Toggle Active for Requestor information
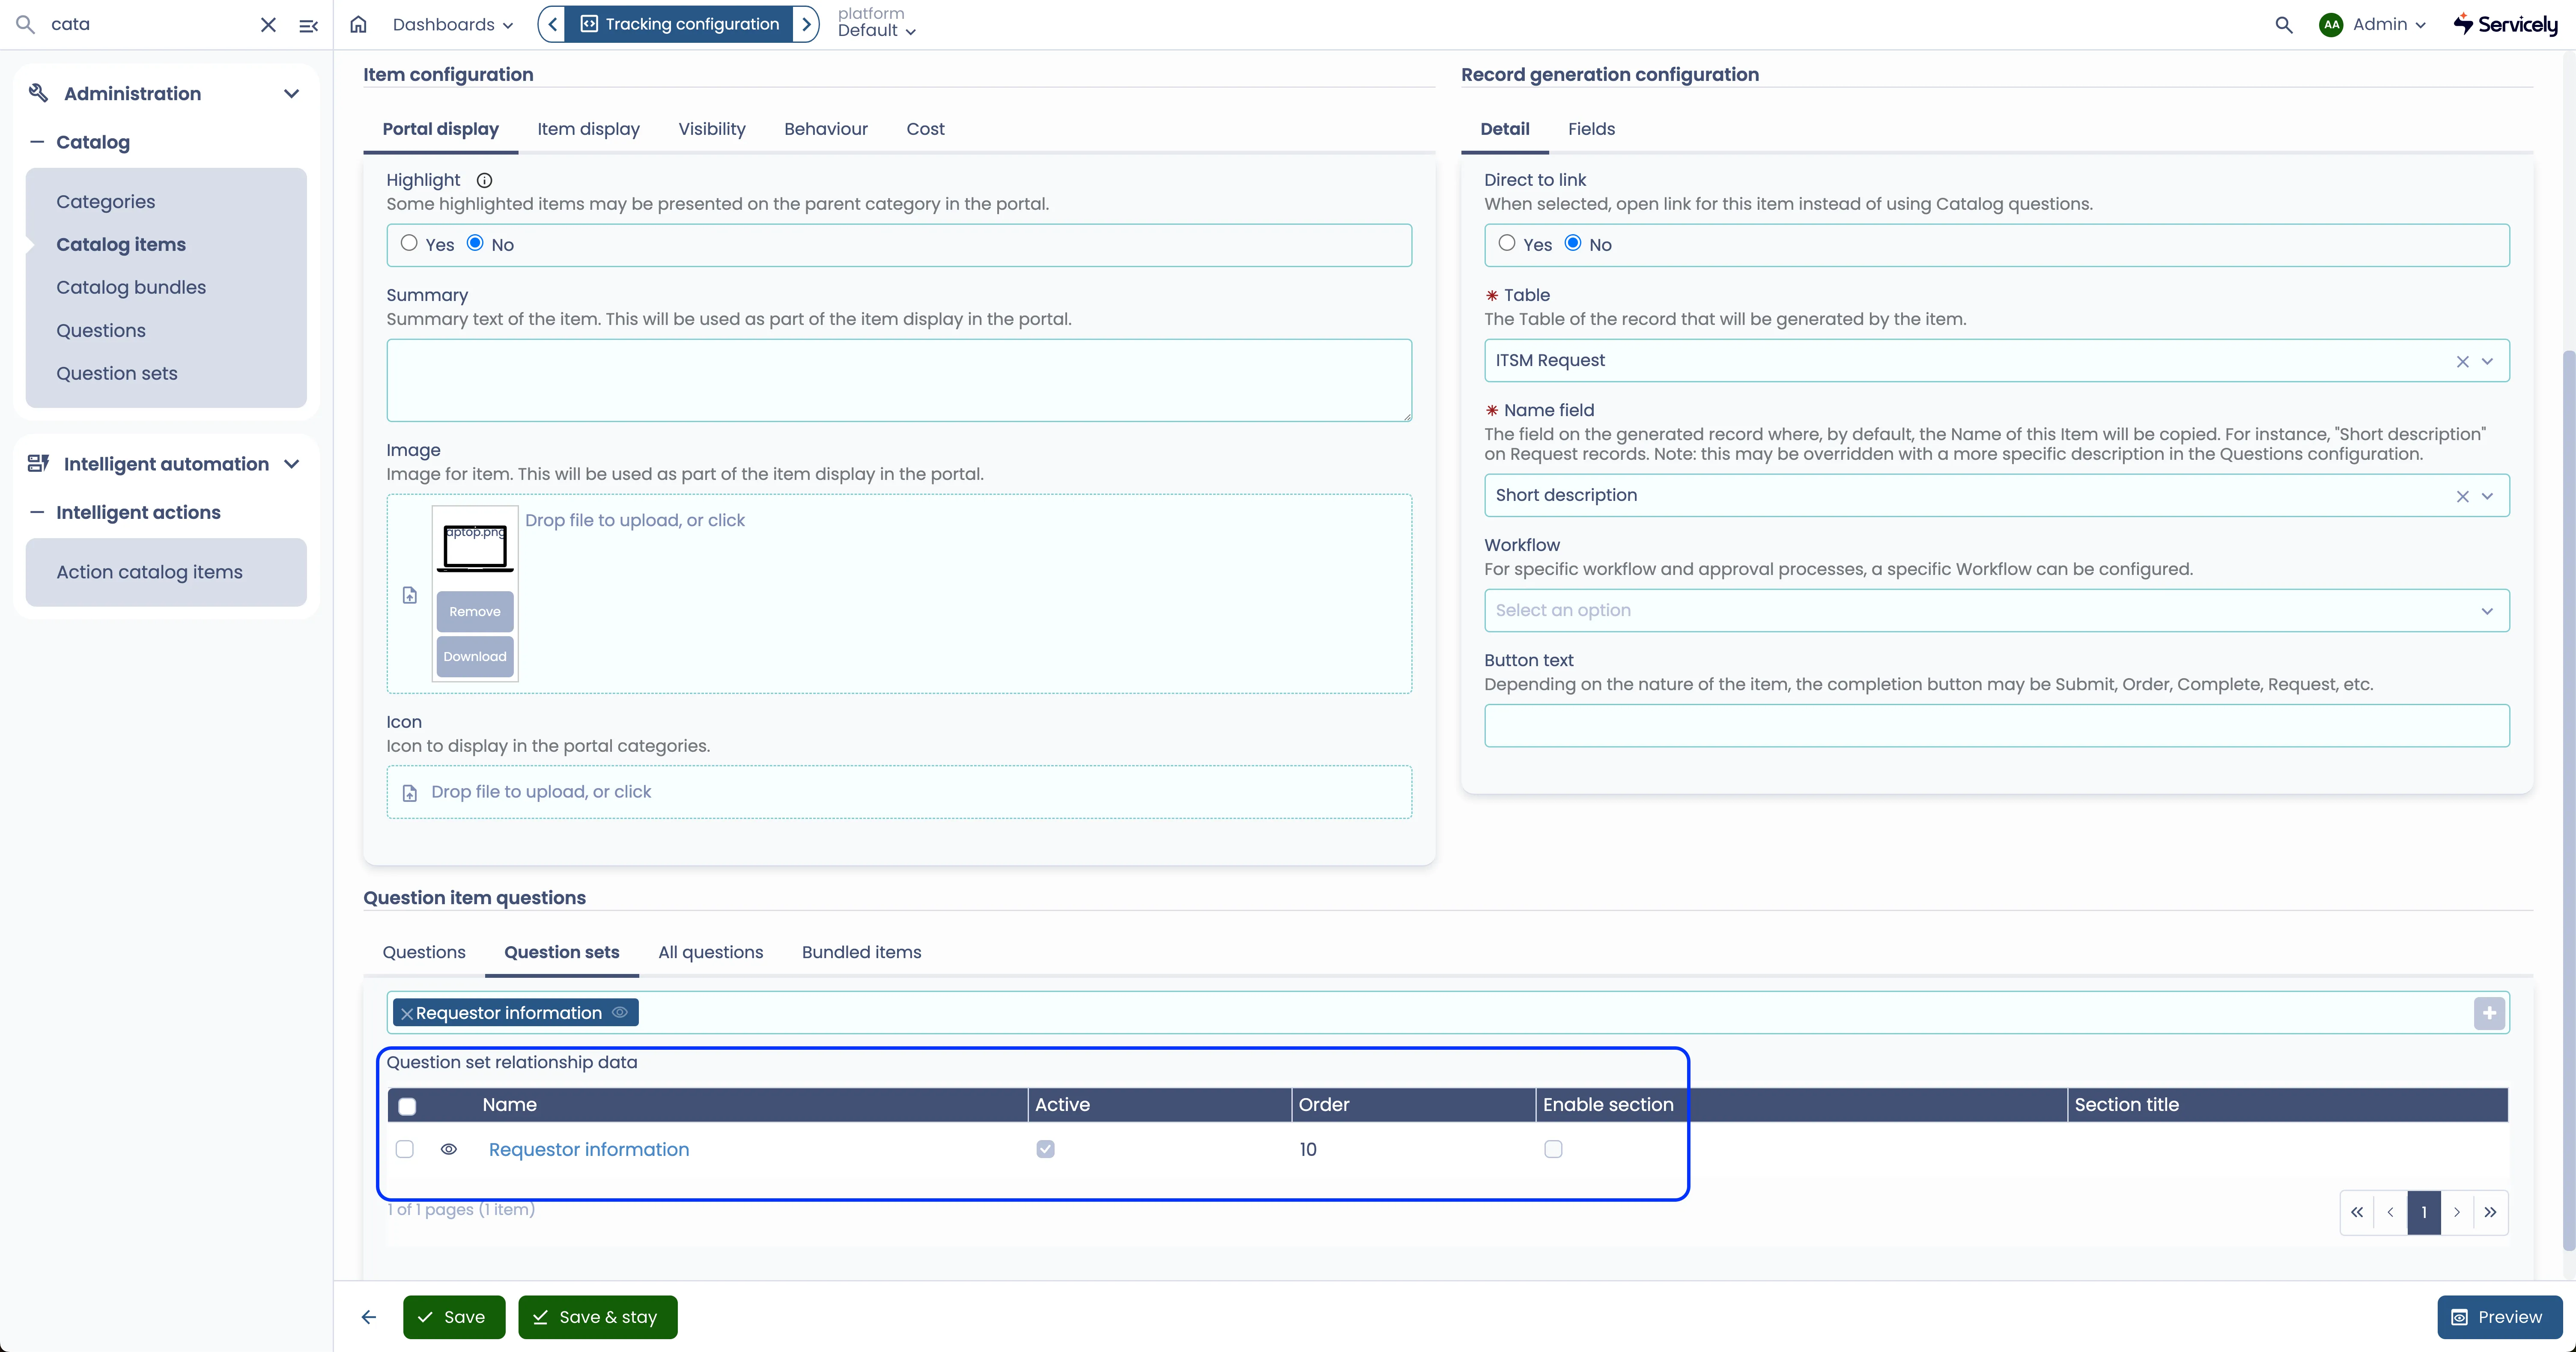The image size is (2576, 1352). tap(1045, 1149)
